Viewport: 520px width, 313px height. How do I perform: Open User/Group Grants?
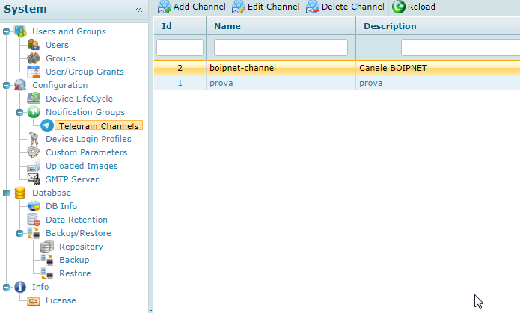85,72
